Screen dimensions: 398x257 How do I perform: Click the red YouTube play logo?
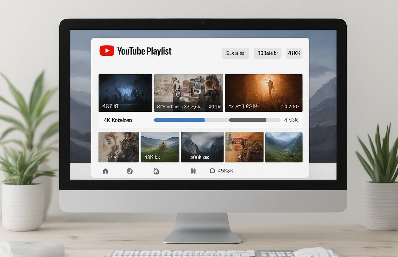pyautogui.click(x=107, y=51)
